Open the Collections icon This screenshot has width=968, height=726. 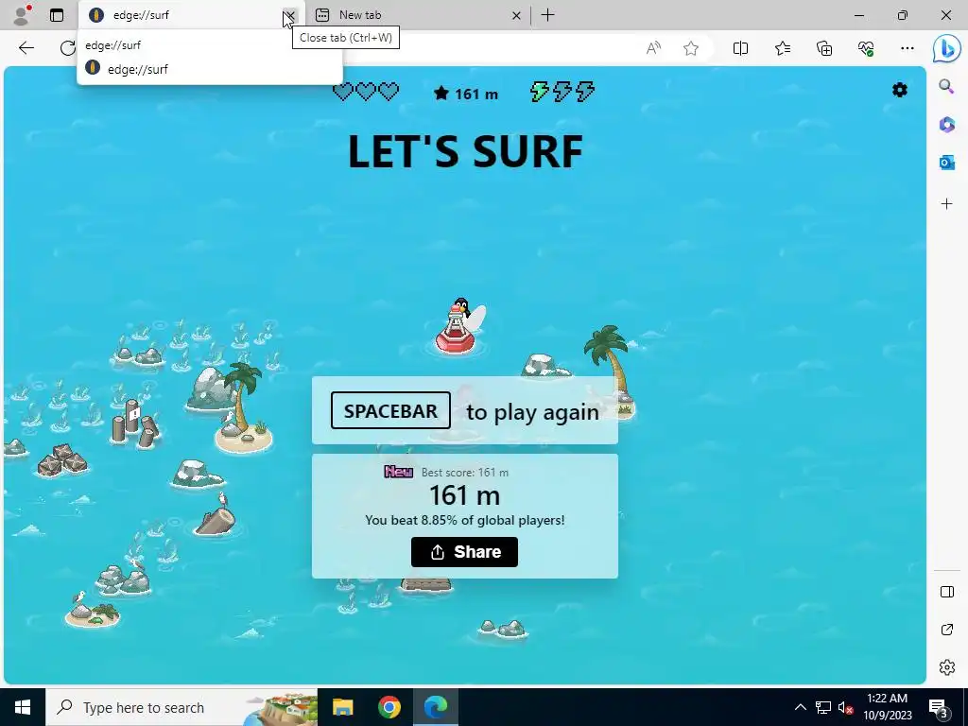824,48
